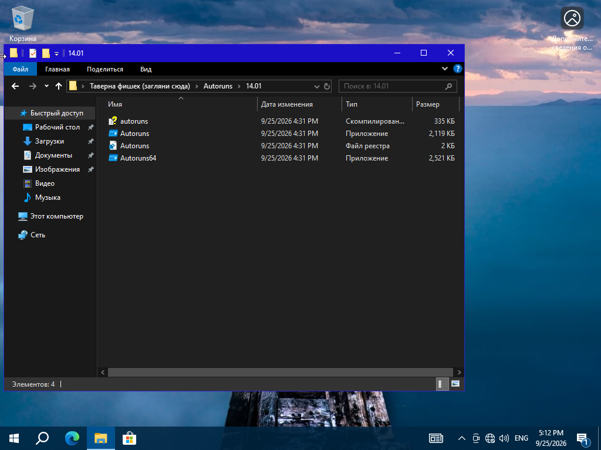Switch to large icons view in status bar
The image size is (601, 450).
click(x=455, y=384)
